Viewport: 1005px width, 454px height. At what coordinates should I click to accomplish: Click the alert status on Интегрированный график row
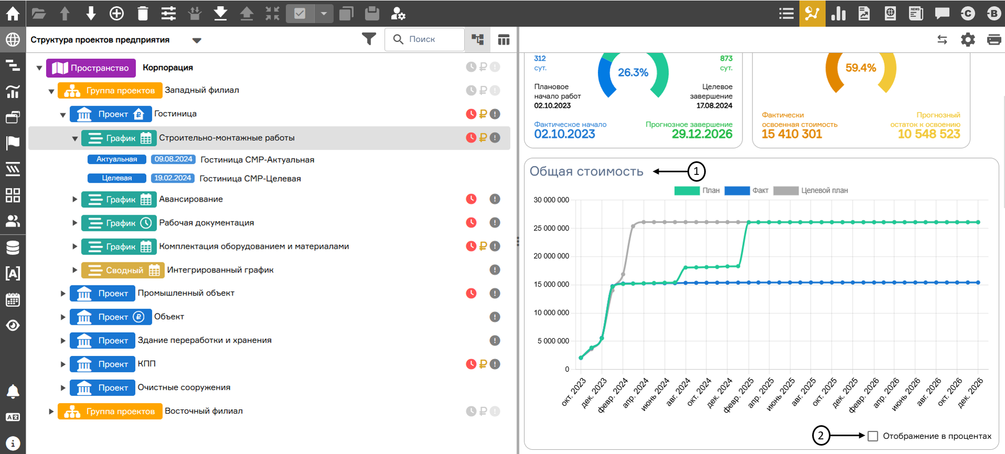(495, 270)
